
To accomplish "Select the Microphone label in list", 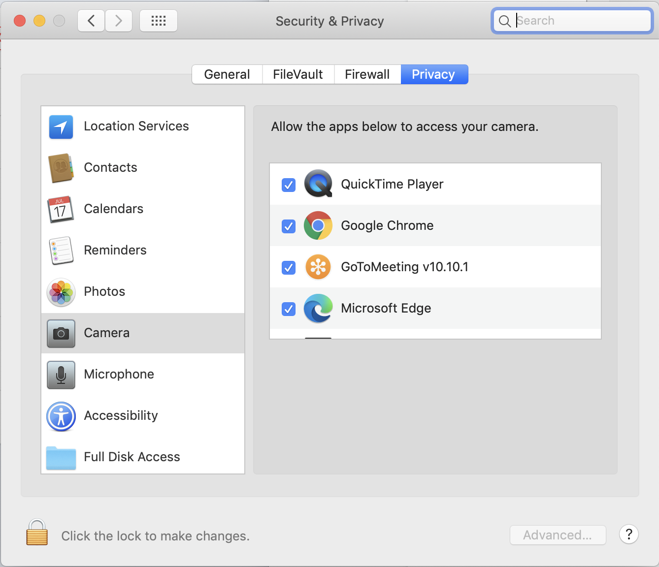I will click(119, 374).
